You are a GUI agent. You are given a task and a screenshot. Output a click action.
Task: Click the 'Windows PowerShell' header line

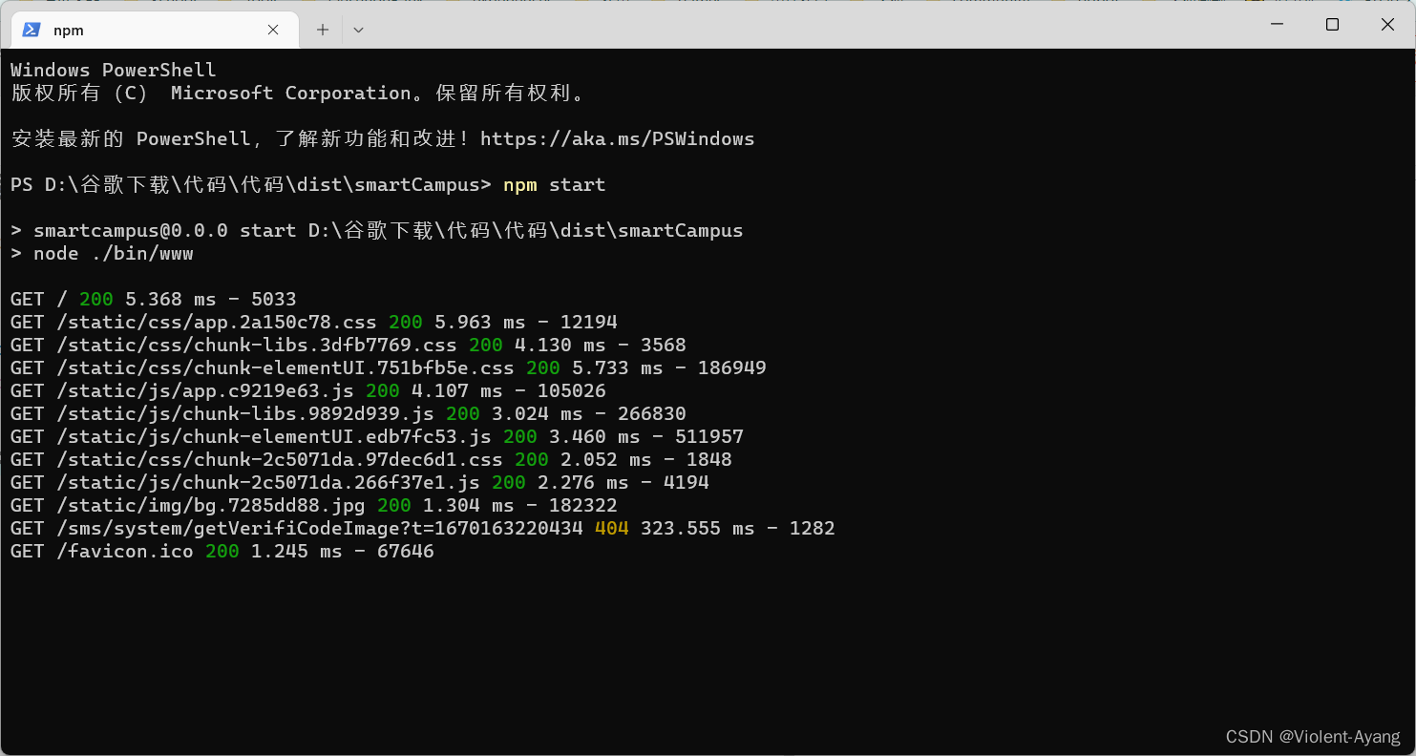114,70
